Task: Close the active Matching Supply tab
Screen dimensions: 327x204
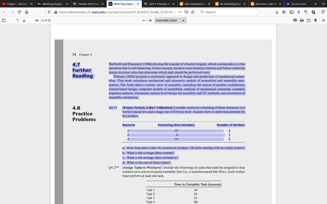Action: tap(138, 4)
